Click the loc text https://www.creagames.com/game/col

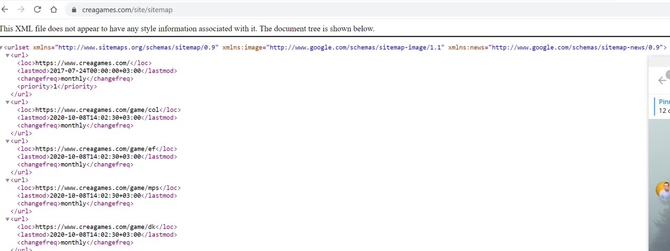(97, 110)
